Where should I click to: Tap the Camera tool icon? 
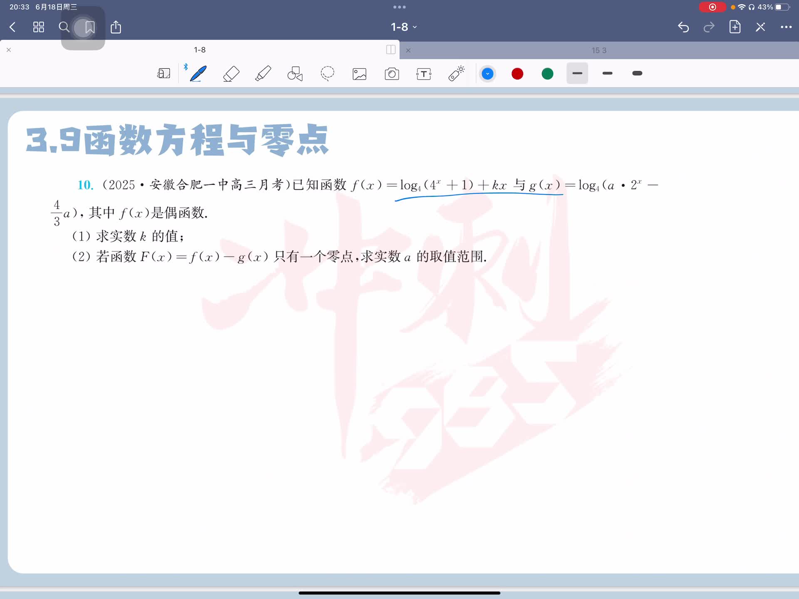click(392, 74)
